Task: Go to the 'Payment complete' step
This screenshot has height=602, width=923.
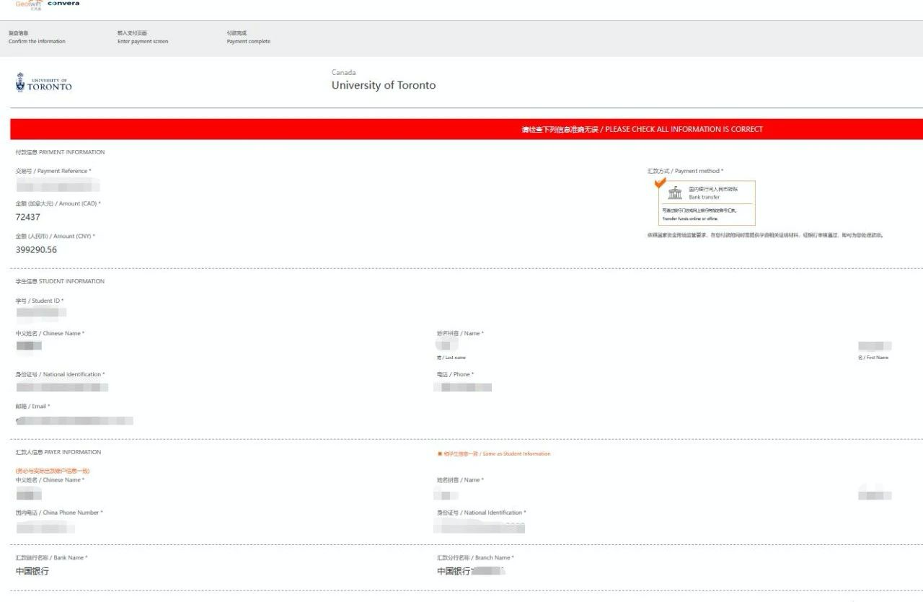Action: (248, 37)
